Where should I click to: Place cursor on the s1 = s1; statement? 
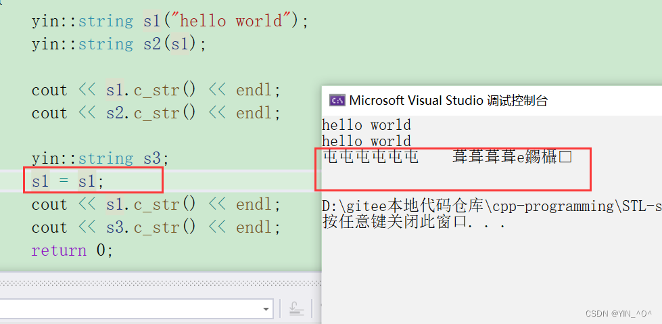pos(68,182)
